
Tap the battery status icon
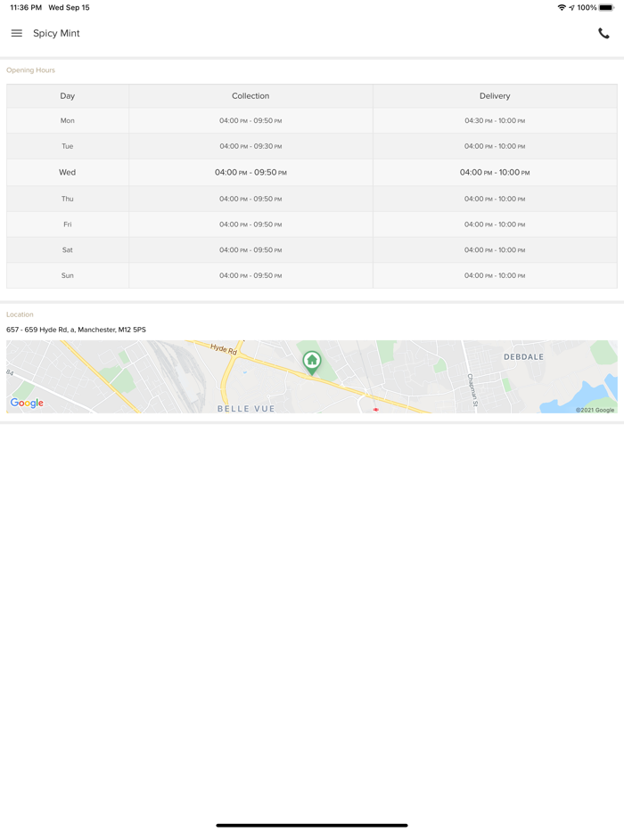pos(607,8)
